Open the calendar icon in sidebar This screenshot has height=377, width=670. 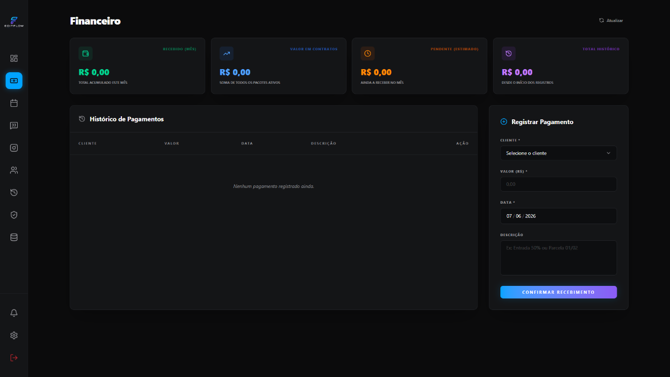(14, 103)
